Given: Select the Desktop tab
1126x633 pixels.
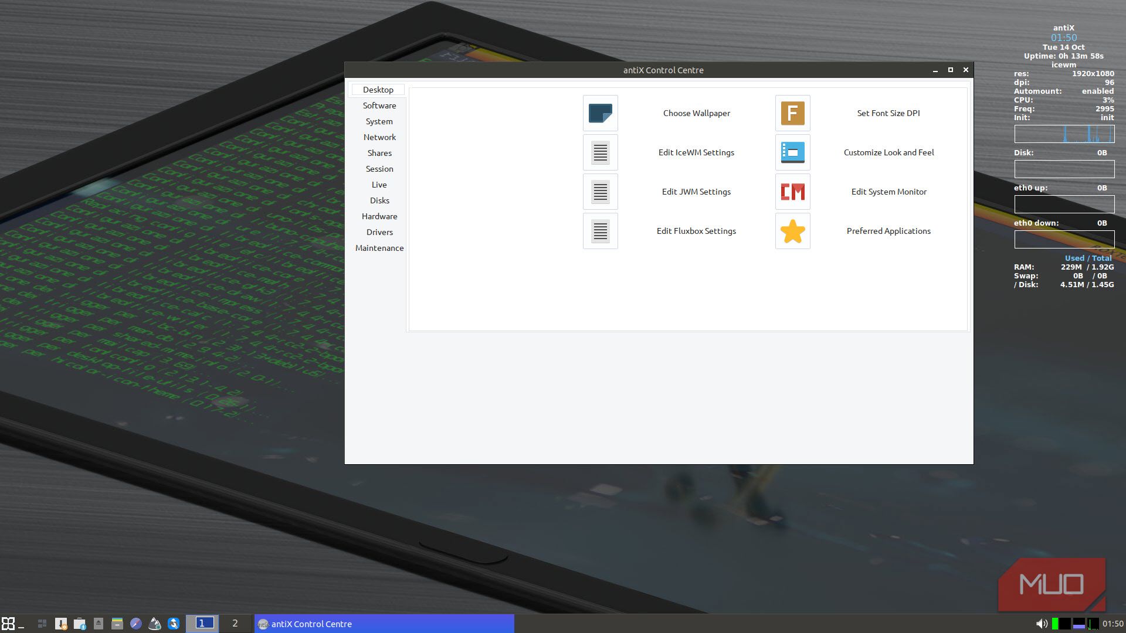Looking at the screenshot, I should tap(378, 90).
